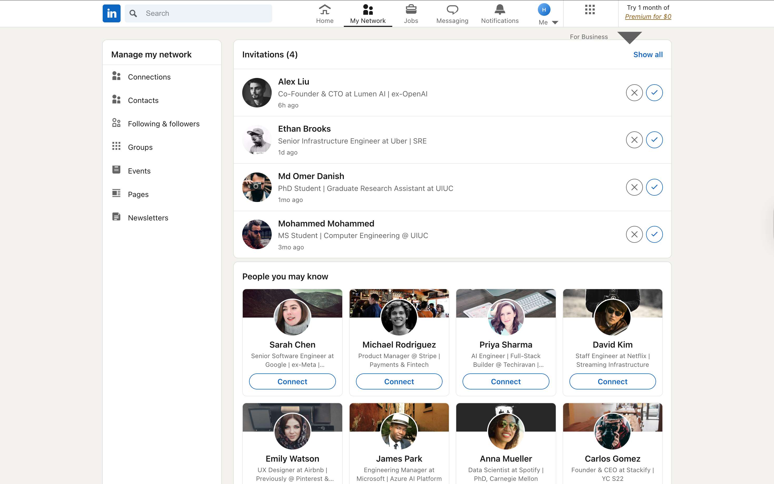The width and height of the screenshot is (774, 484).
Task: Open Priya Sharma's avatar
Action: click(x=505, y=317)
